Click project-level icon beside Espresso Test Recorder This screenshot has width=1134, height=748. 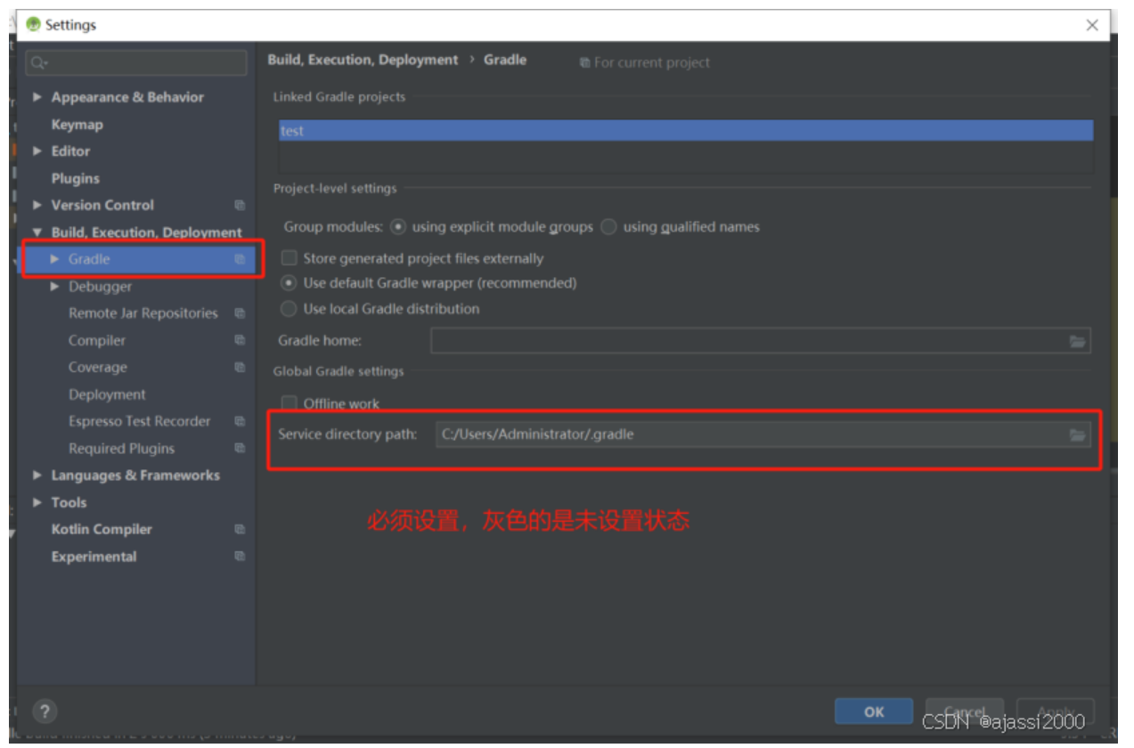click(240, 421)
